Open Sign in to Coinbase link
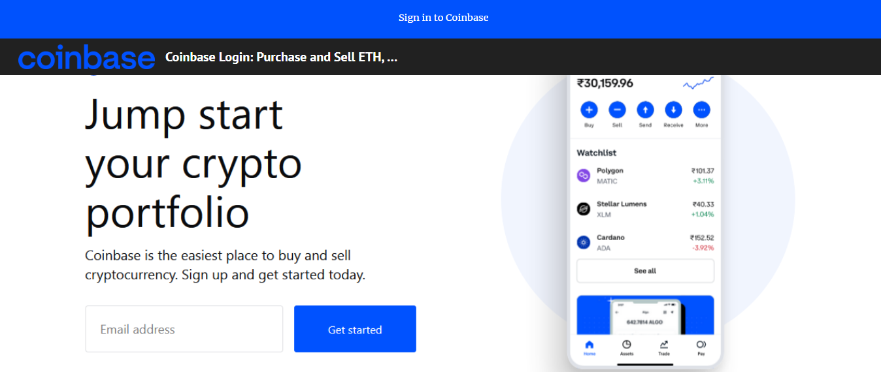Screen dimensions: 881x372 click(444, 18)
